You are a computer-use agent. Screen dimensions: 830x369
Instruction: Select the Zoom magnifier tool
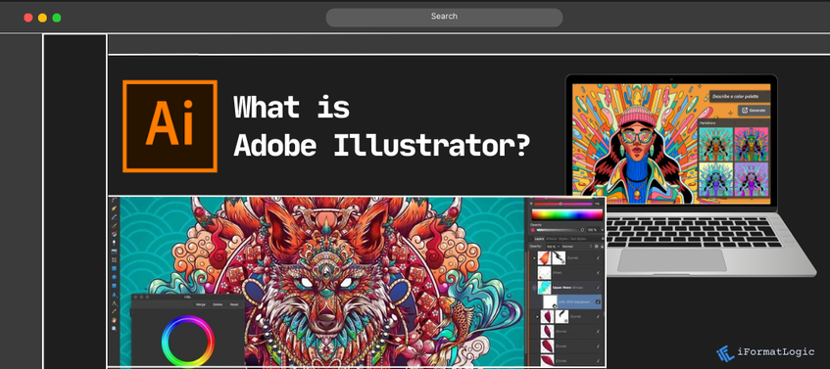tap(115, 328)
